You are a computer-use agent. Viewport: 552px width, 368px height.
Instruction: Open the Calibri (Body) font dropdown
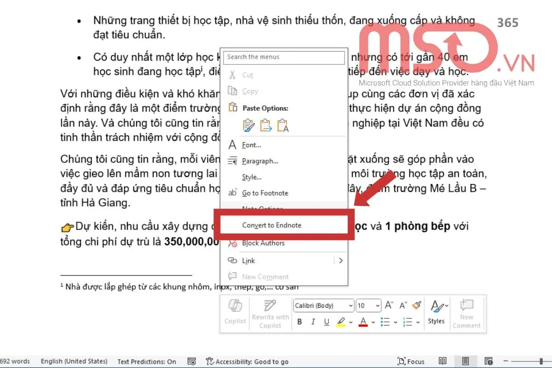324,305
